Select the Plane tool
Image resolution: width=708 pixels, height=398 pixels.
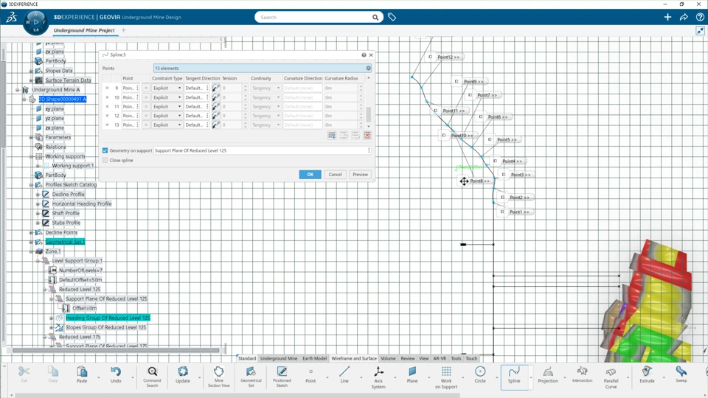click(x=412, y=375)
